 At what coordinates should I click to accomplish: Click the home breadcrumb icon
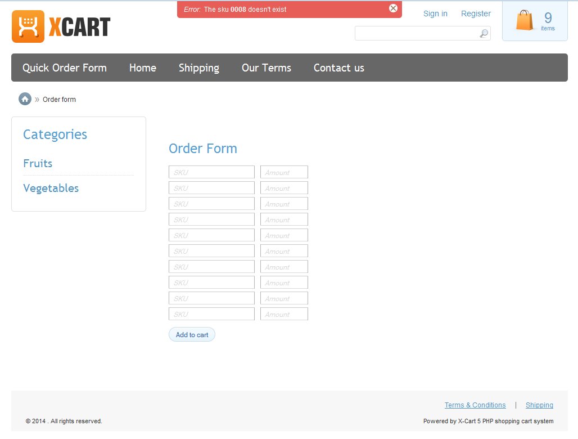(x=25, y=99)
